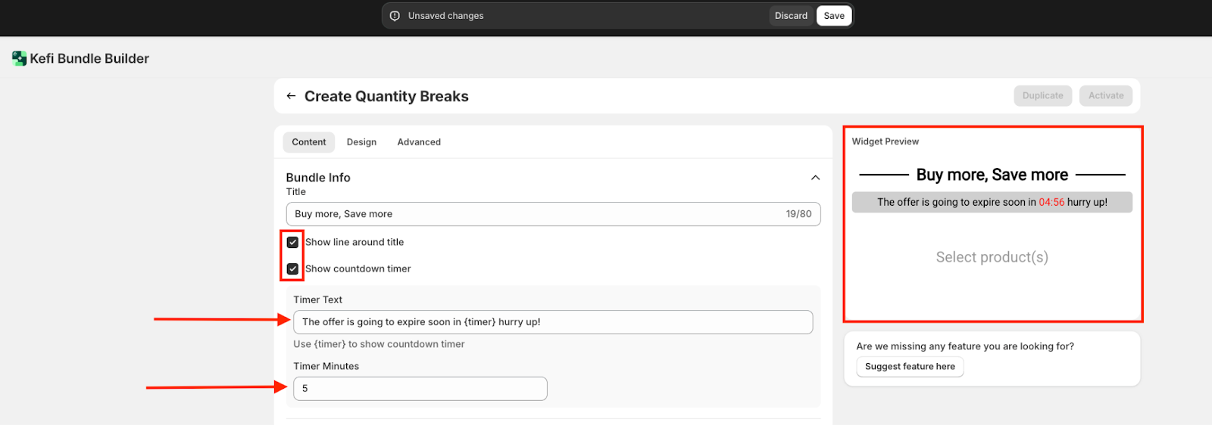Switch to the Design tab
Image resolution: width=1212 pixels, height=425 pixels.
(361, 142)
